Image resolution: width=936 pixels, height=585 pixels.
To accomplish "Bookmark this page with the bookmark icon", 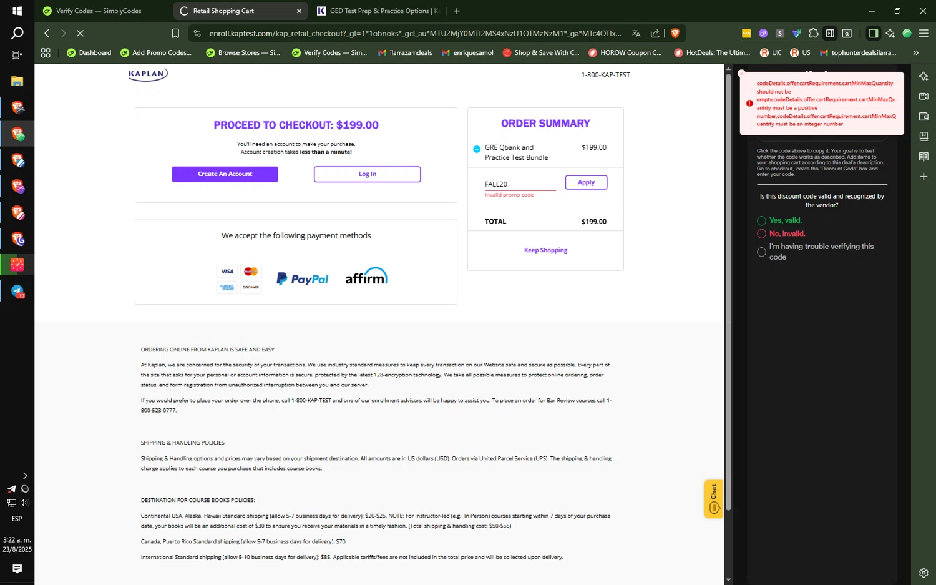I will (175, 33).
